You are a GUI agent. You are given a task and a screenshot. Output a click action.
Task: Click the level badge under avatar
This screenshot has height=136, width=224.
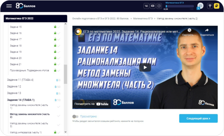click(198, 8)
